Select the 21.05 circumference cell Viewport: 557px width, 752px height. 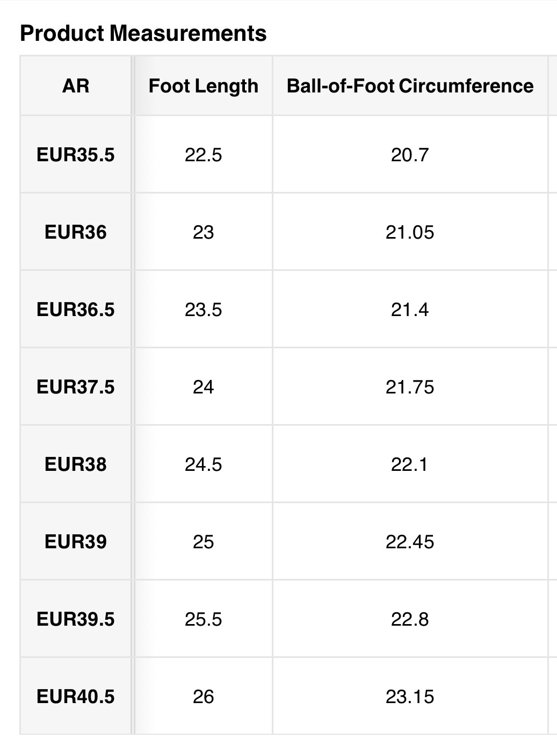click(410, 233)
